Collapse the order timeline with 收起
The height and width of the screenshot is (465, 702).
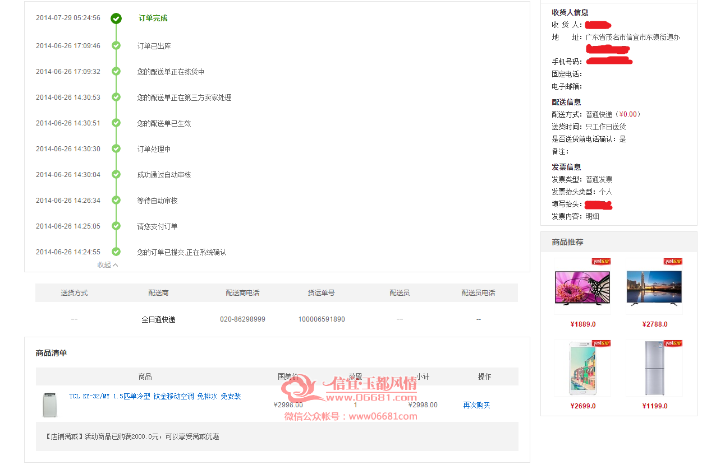108,265
